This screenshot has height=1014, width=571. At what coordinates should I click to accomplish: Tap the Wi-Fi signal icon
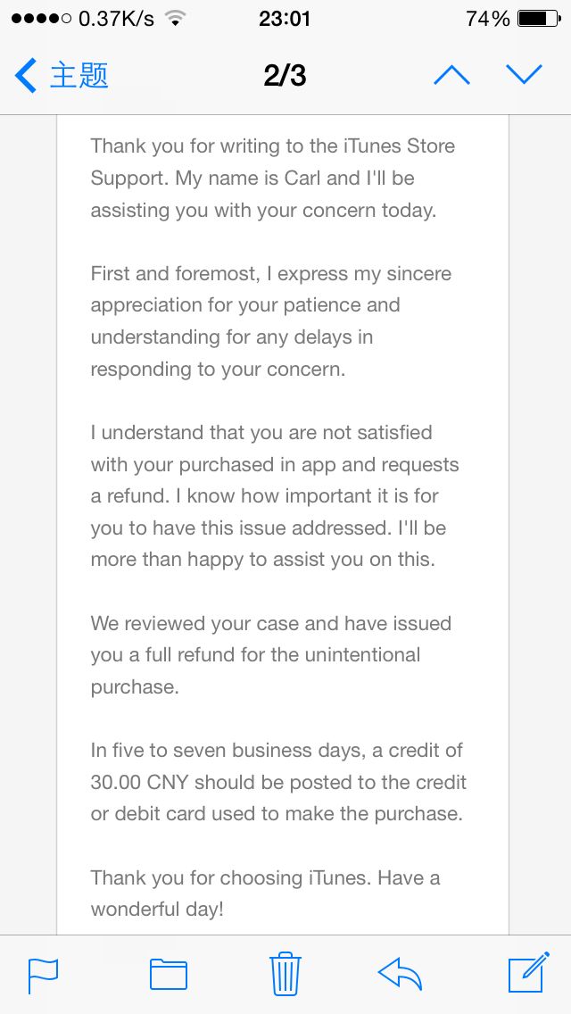tap(174, 18)
